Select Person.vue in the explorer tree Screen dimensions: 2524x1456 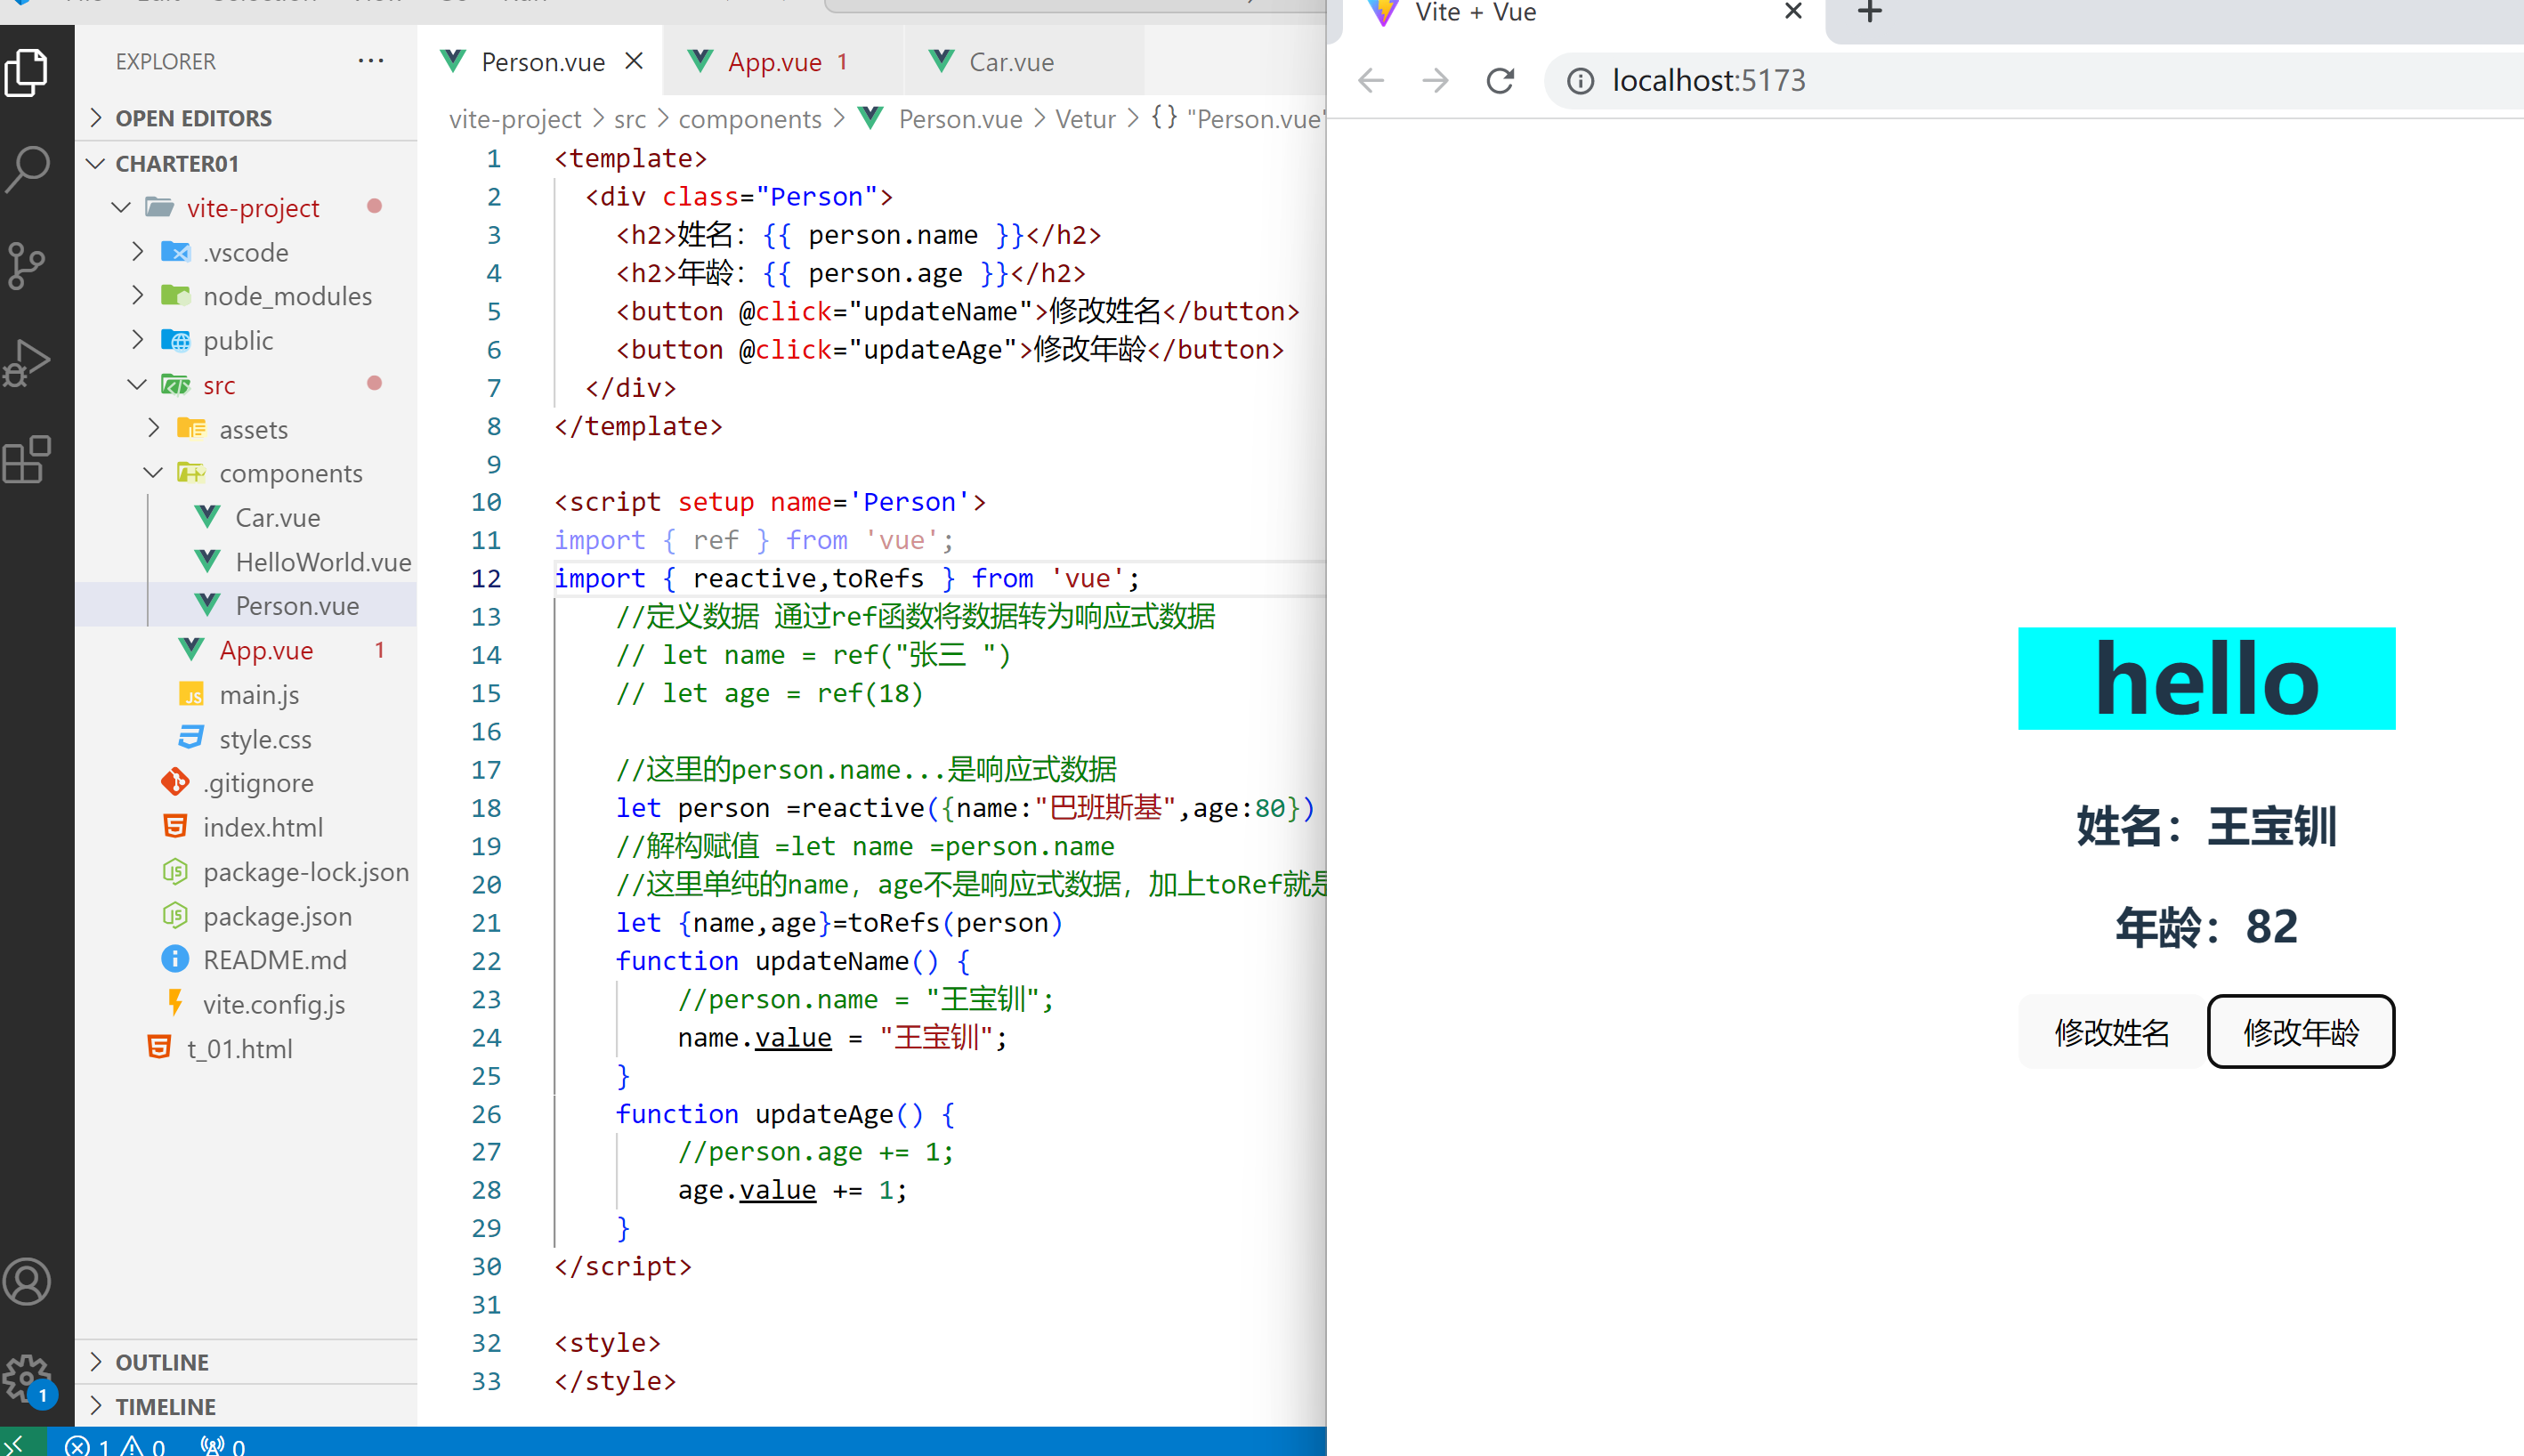(246, 605)
